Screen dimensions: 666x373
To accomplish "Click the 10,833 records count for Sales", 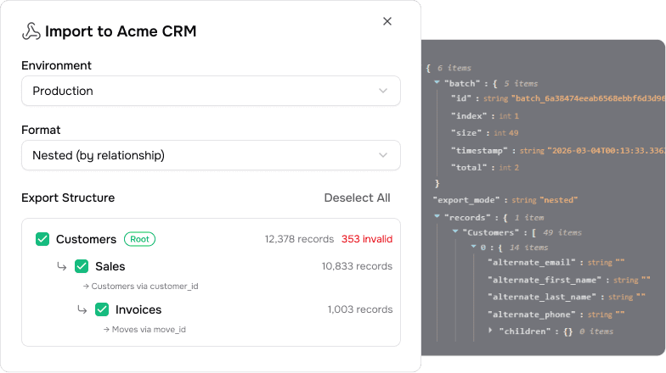I will coord(357,266).
